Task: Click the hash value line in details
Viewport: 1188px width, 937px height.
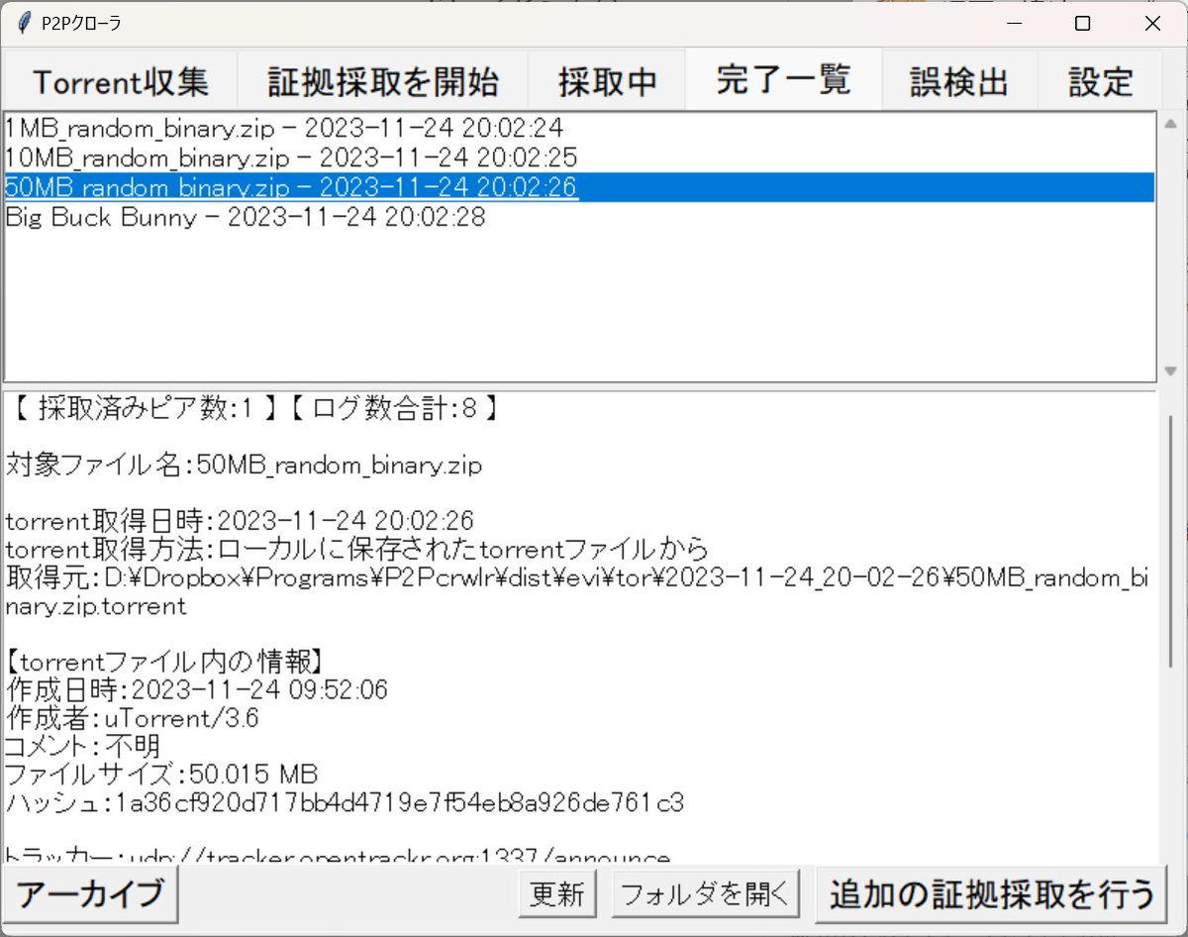Action: tap(345, 801)
